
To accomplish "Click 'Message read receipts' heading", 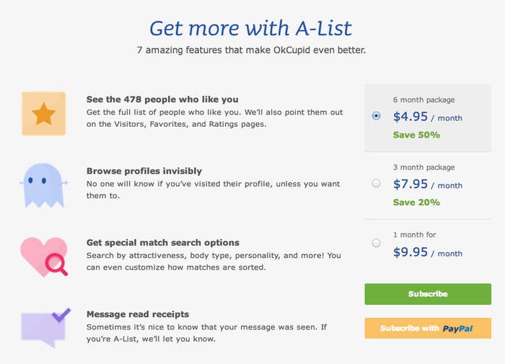I will click(138, 314).
